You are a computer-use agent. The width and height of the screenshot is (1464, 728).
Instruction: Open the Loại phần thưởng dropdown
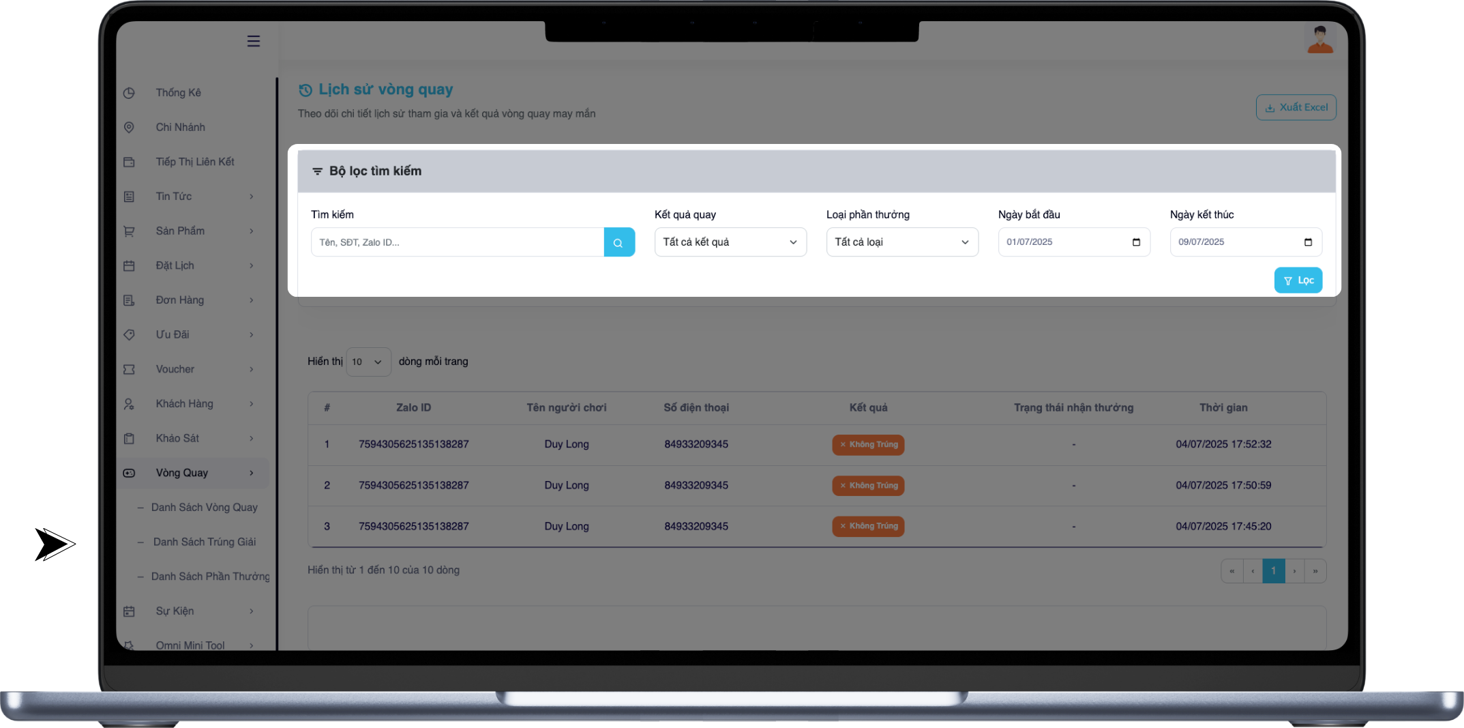click(x=901, y=242)
